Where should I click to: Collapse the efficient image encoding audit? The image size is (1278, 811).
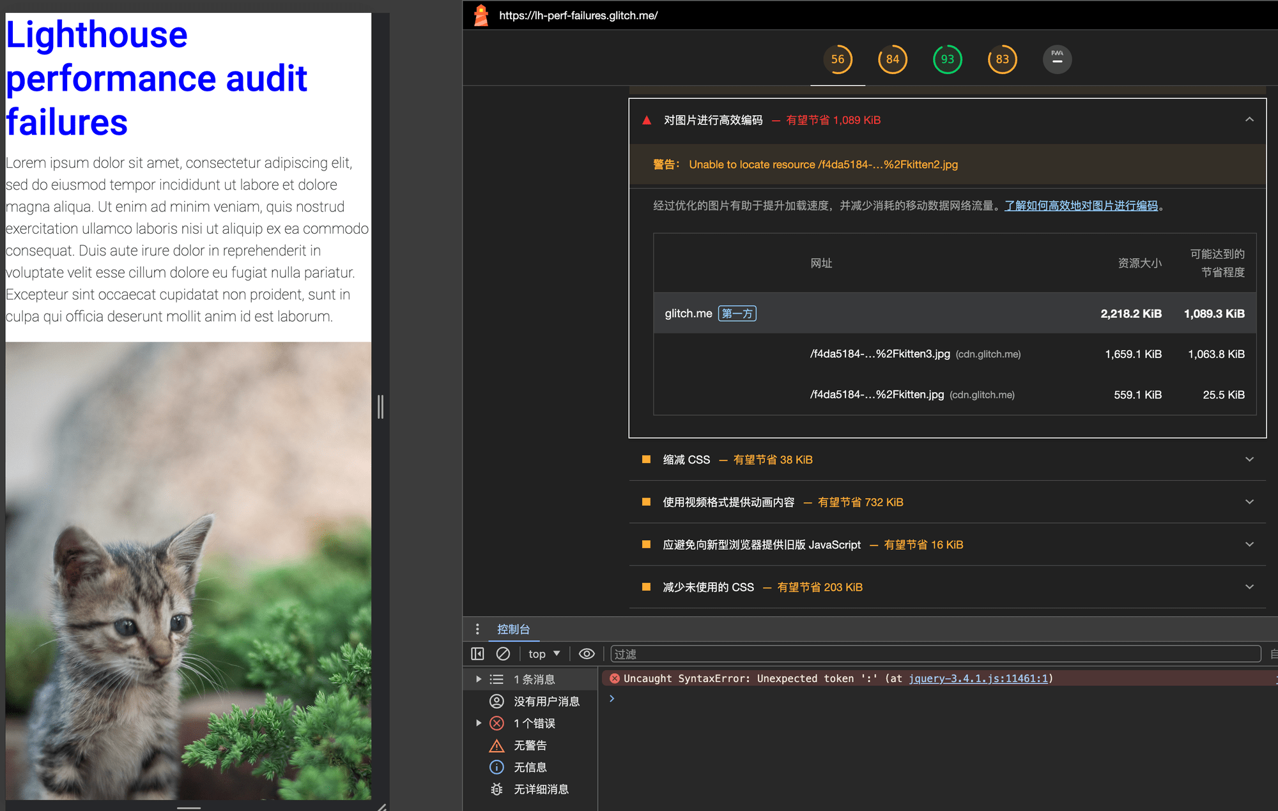1249,120
